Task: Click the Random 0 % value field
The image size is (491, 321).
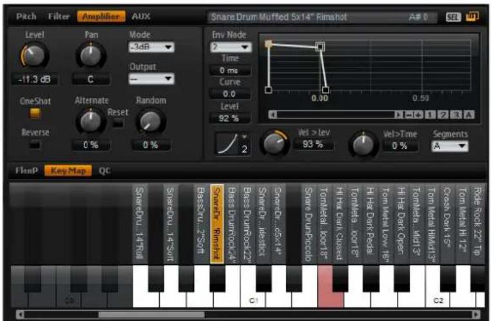Action: tap(151, 145)
